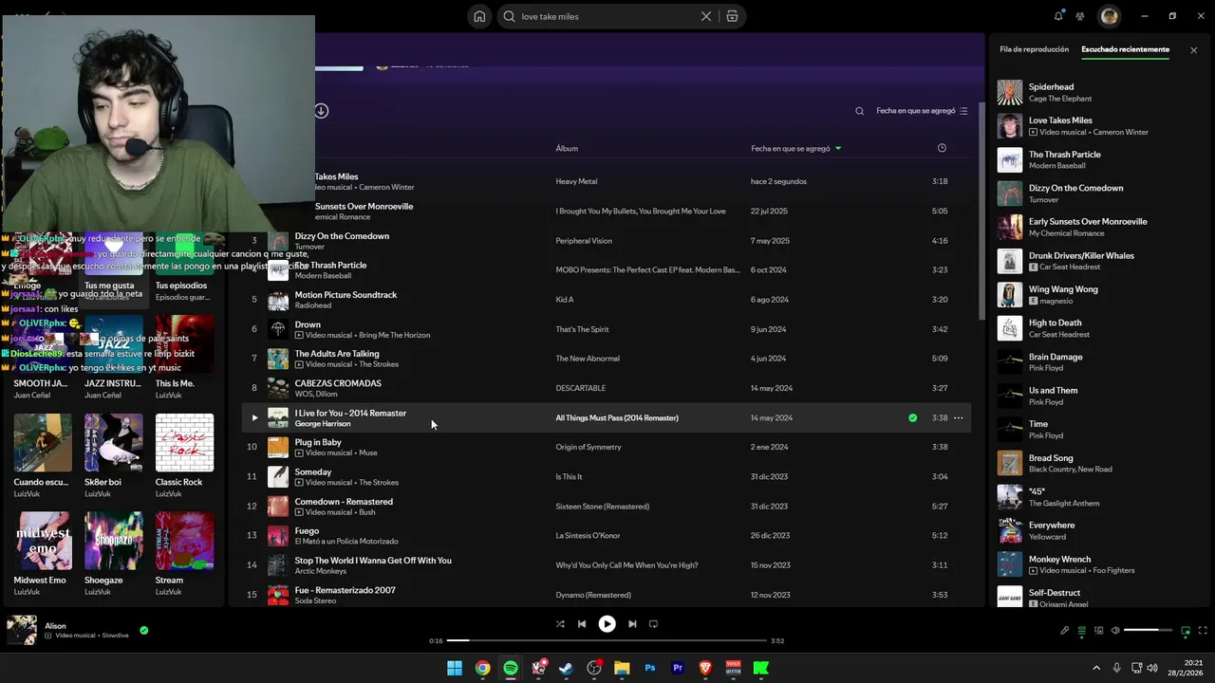Viewport: 1215px width, 683px height.
Task: Open the 'Origin of Symmetry' album link
Action: pos(589,447)
